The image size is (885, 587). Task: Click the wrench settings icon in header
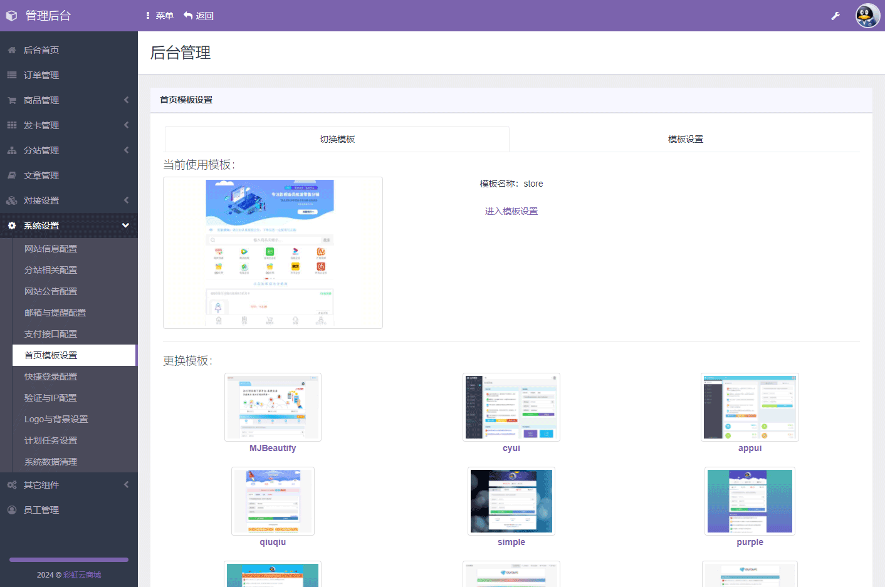click(x=835, y=16)
